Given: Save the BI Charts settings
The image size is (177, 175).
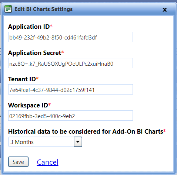Looking at the screenshot, I should [x=18, y=162].
